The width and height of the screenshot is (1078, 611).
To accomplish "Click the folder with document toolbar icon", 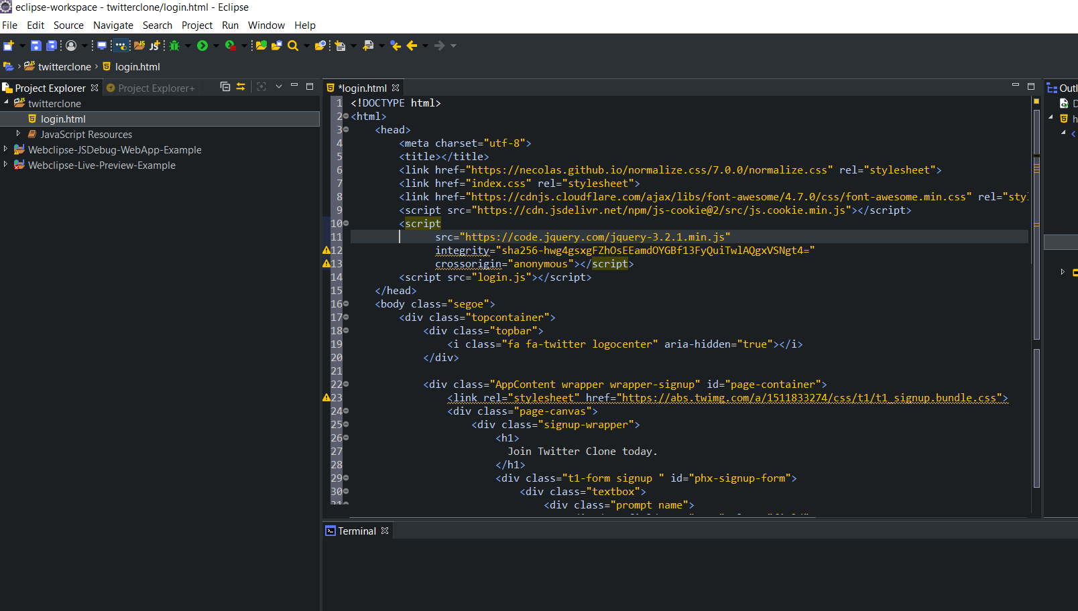I will (276, 46).
